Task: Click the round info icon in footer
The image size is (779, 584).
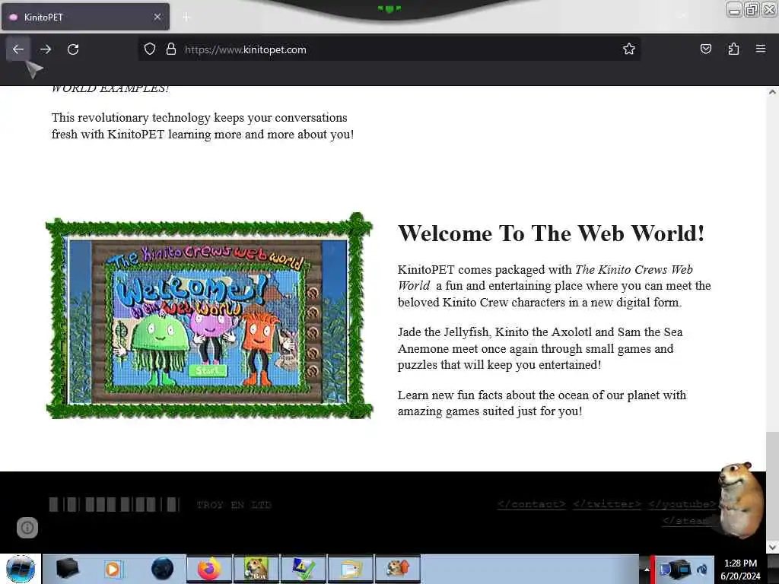Action: click(27, 528)
